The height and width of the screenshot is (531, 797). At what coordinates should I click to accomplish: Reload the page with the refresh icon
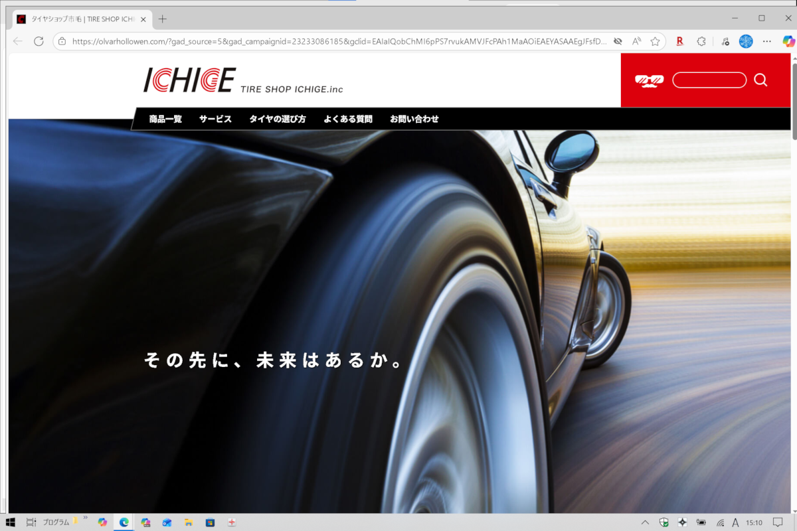(x=39, y=41)
